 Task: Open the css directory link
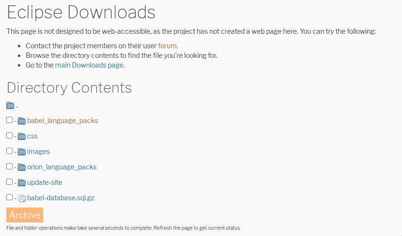pyautogui.click(x=32, y=136)
